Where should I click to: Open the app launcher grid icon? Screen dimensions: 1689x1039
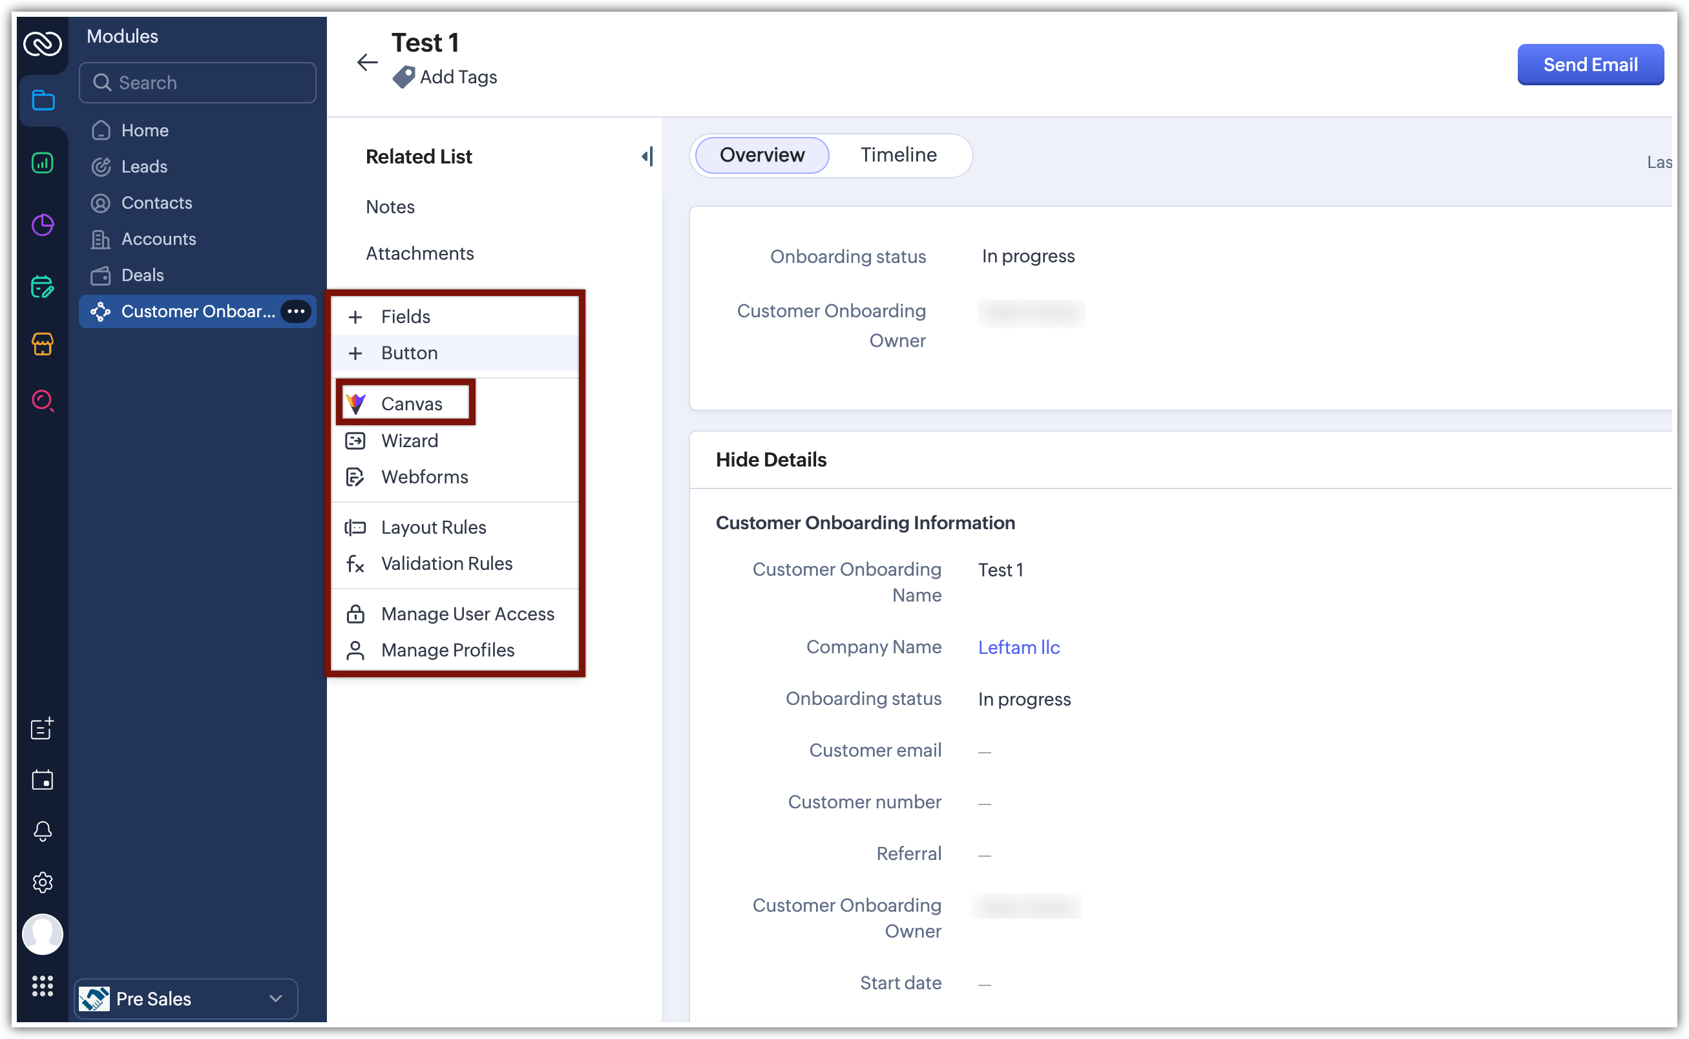(x=43, y=986)
